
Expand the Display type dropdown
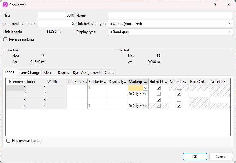(x=230, y=32)
